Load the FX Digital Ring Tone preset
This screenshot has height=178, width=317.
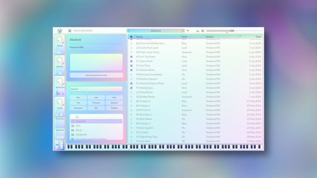point(195,137)
